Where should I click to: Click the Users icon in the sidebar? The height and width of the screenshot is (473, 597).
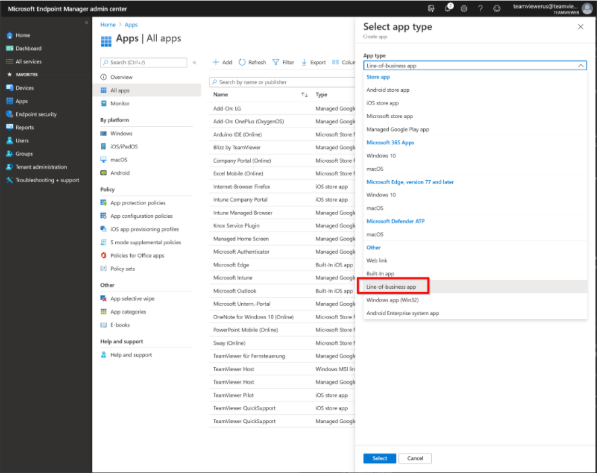(9, 140)
